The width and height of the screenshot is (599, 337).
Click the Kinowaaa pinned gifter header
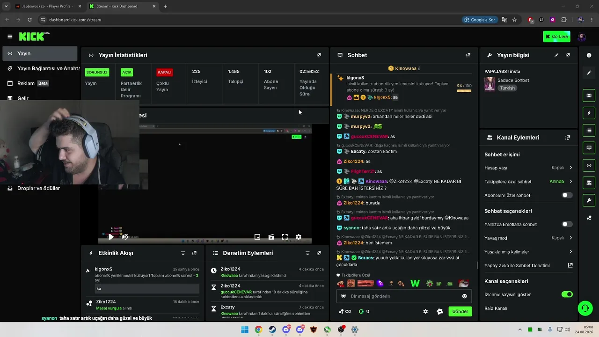click(x=404, y=68)
